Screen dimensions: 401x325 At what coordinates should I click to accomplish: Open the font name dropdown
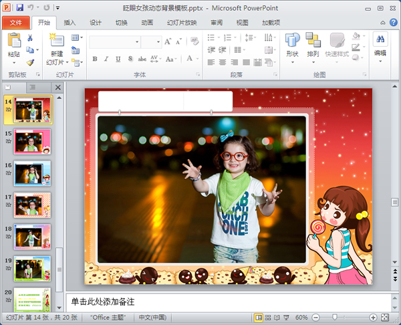137,41
